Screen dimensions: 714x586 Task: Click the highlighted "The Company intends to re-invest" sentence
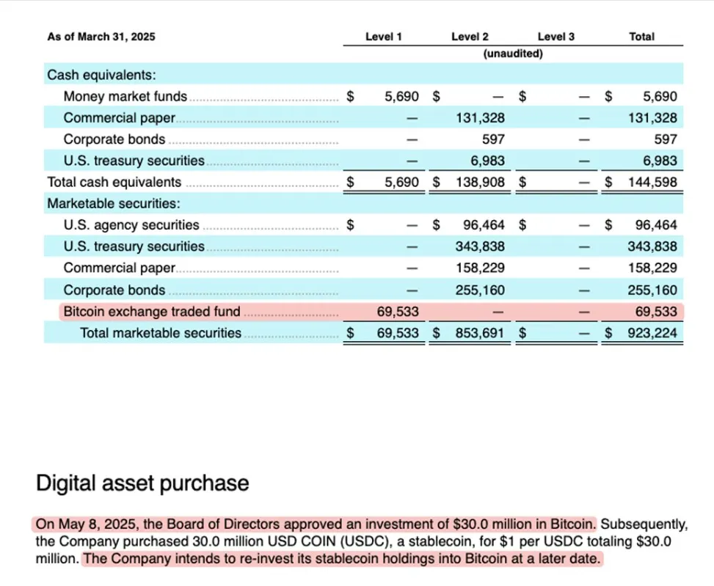point(342,559)
